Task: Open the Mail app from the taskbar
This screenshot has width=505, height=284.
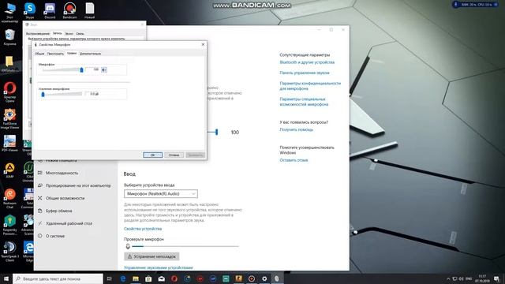Action: [161, 278]
